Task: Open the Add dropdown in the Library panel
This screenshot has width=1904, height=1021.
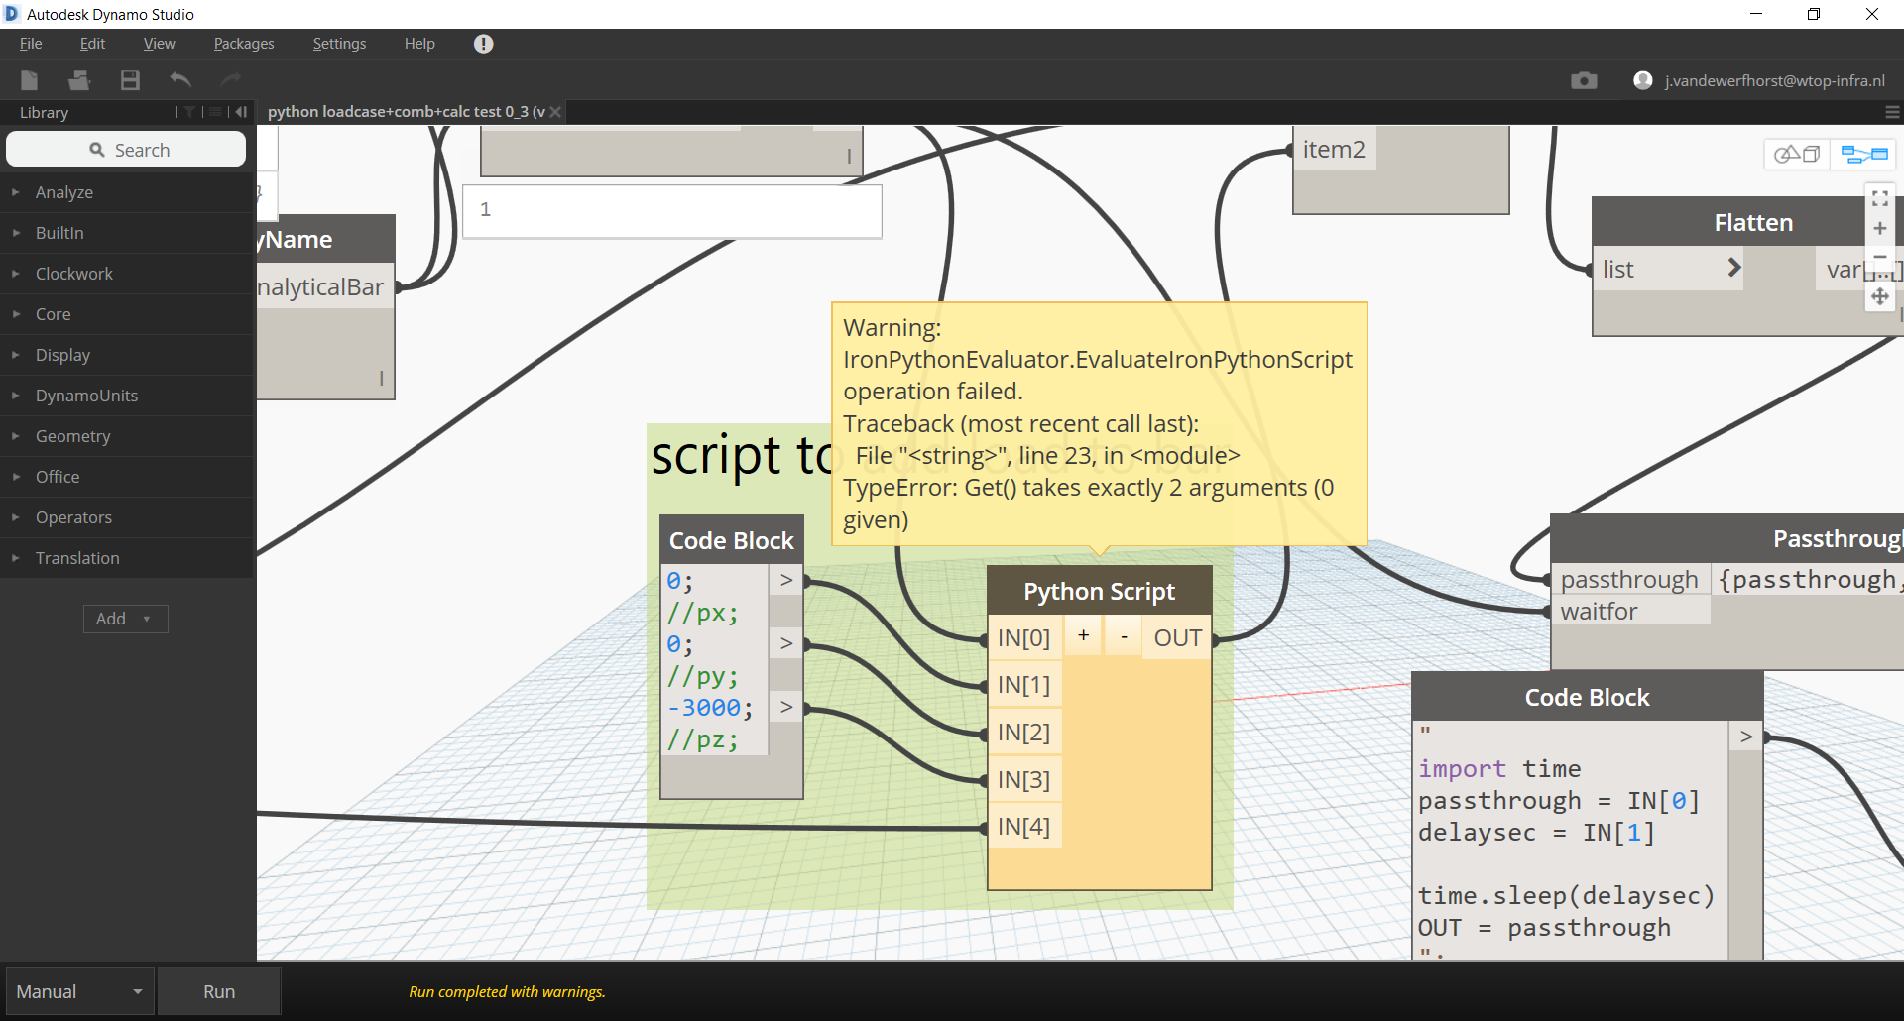Action: [125, 618]
